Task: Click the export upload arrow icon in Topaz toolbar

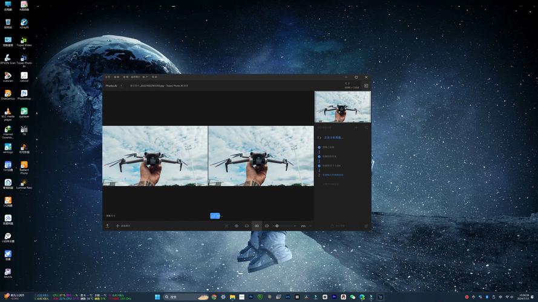Action: click(x=107, y=226)
